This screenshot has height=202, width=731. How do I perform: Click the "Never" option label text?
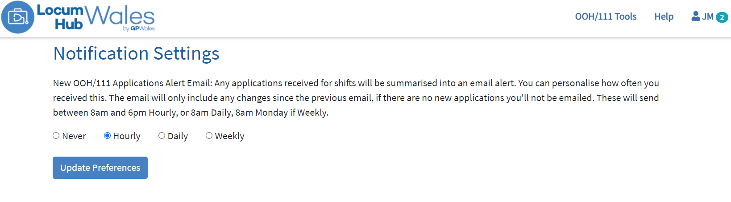tap(74, 136)
